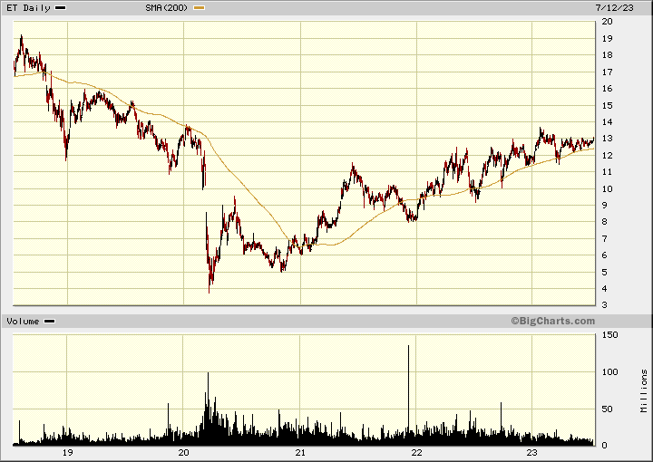Click the black Volume legend swatch
This screenshot has width=653, height=462.
point(50,321)
